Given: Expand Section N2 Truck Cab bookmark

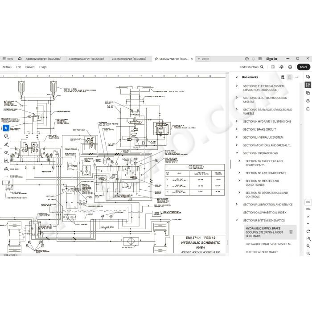Looking at the screenshot, I should (239, 161).
